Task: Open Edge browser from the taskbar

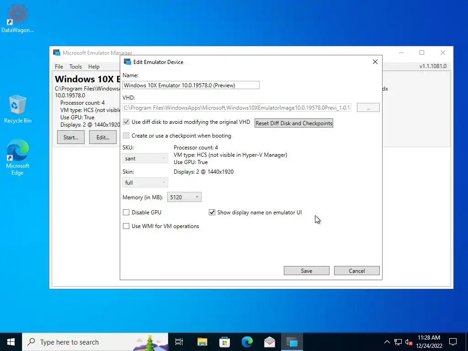Action: tap(247, 342)
